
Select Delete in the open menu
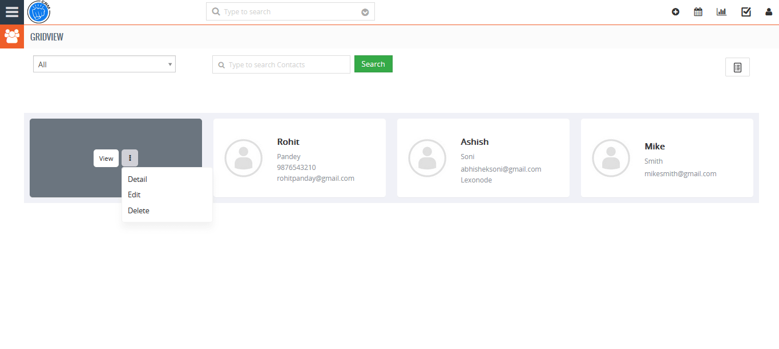138,210
